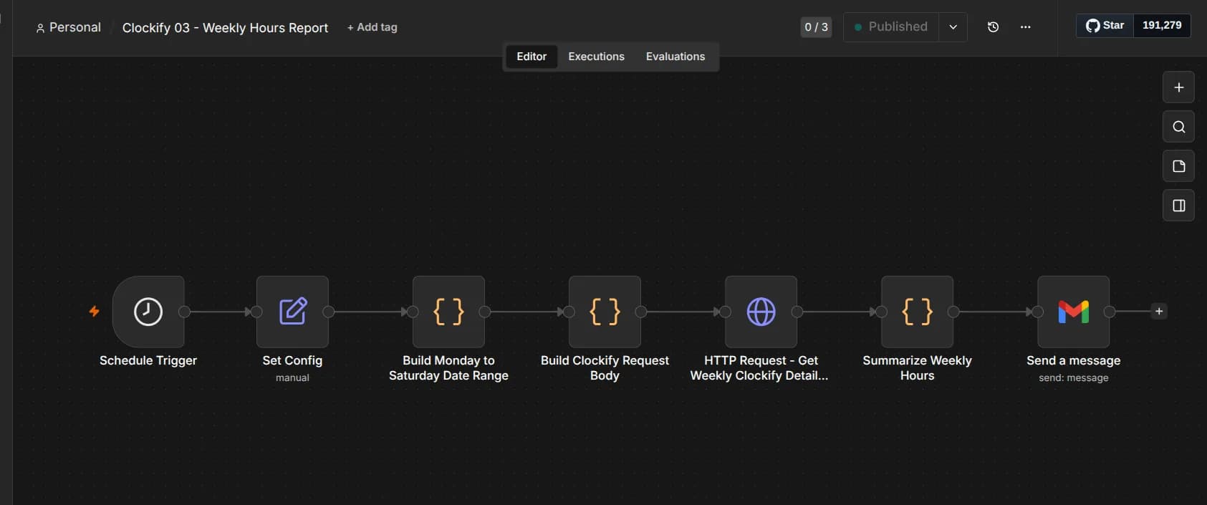
Task: Open the three-dots workflow menu
Action: 1025,27
